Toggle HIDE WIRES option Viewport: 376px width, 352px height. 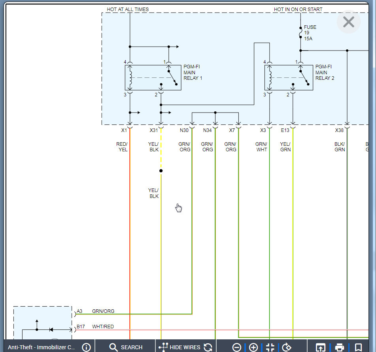pos(180,347)
